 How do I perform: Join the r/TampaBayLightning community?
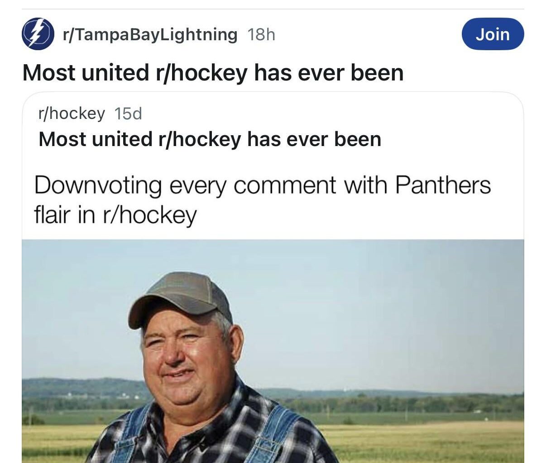(493, 33)
